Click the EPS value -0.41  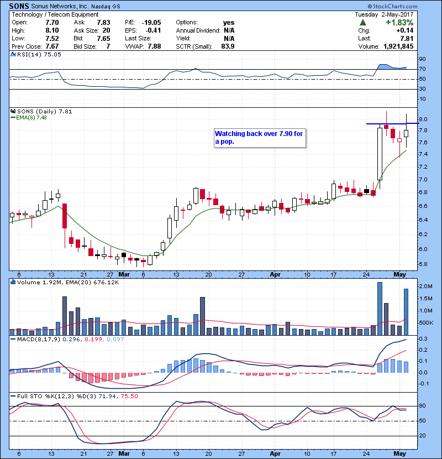pyautogui.click(x=153, y=30)
